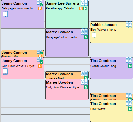This screenshot has width=133, height=122.
Task: Click the green checkmark on Jenny Cannon's Balayage appointment
Action: coord(42,5)
